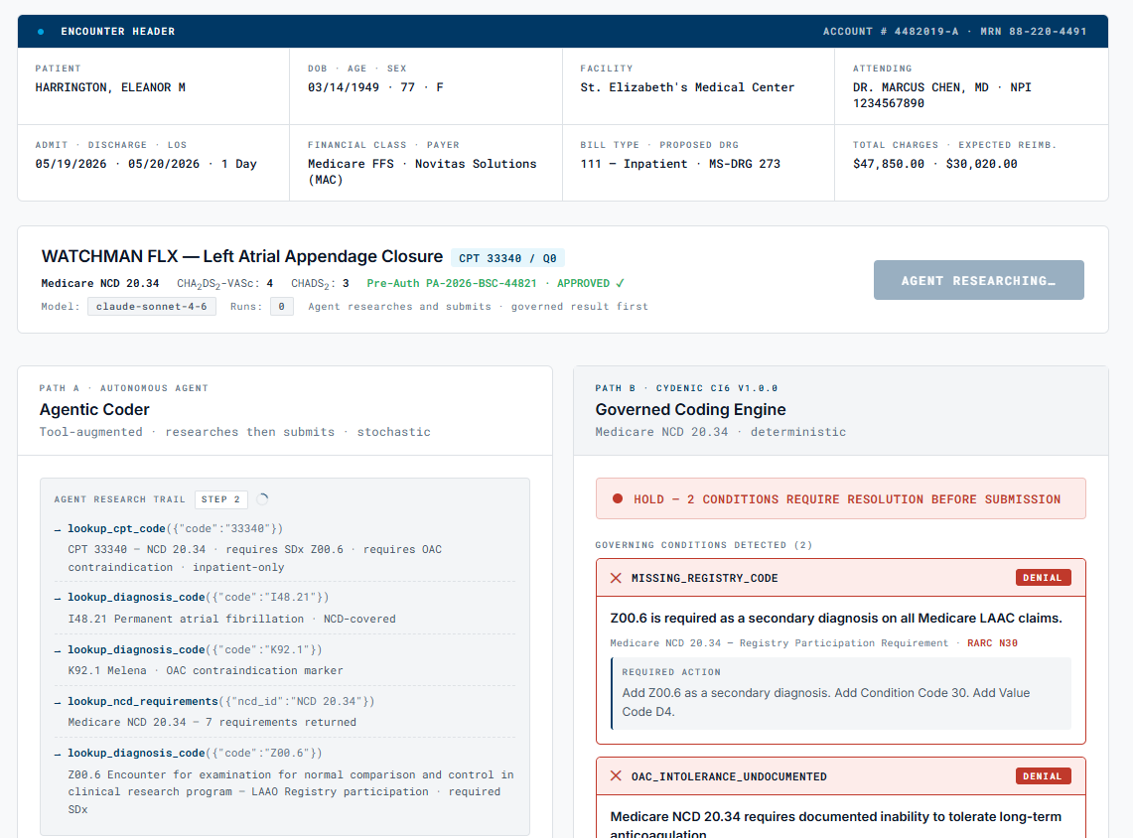Click the HOLD 2 conditions banner
This screenshot has height=838, width=1133.
tap(840, 498)
